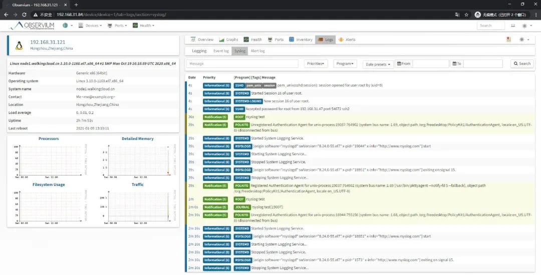The width and height of the screenshot is (541, 275).
Task: Switch to the Graphs tab
Action: click(228, 39)
